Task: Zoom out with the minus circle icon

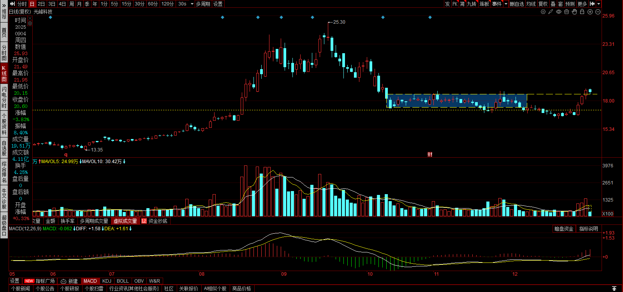Action: click(x=598, y=12)
